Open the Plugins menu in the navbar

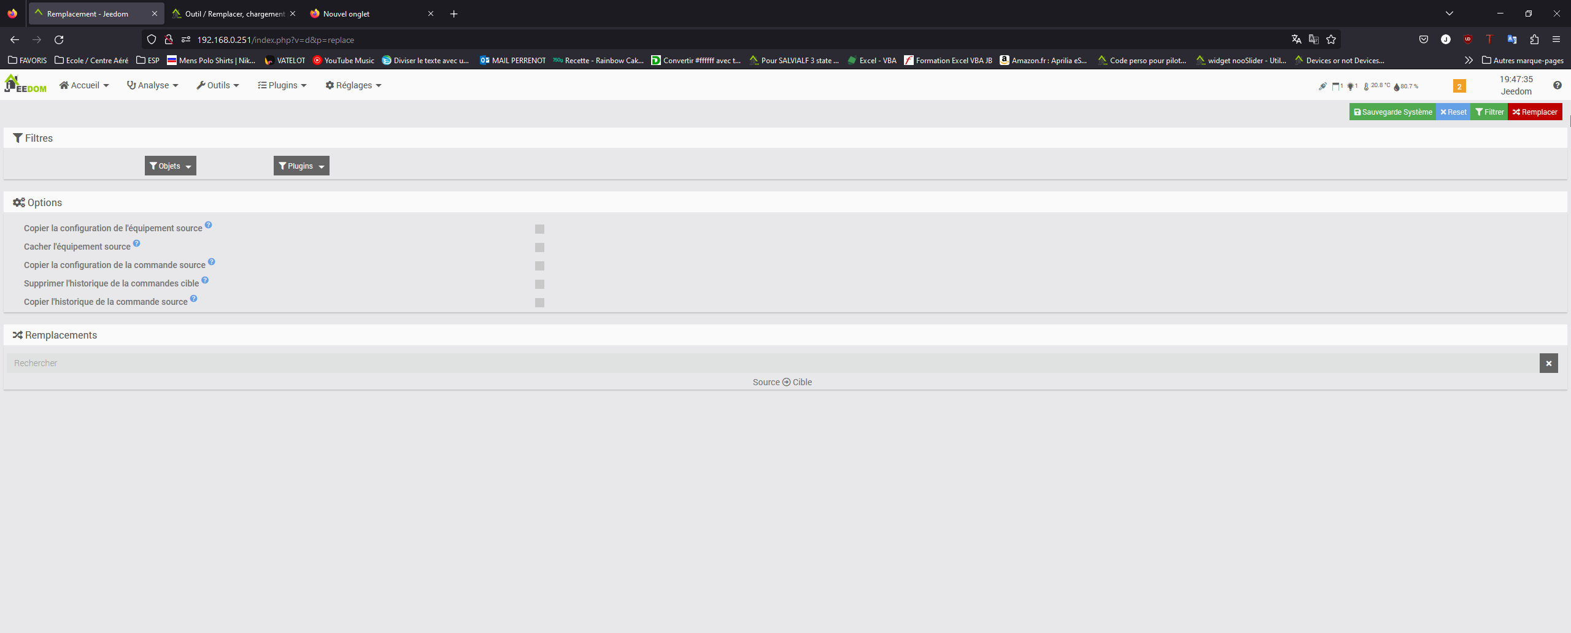(x=282, y=85)
